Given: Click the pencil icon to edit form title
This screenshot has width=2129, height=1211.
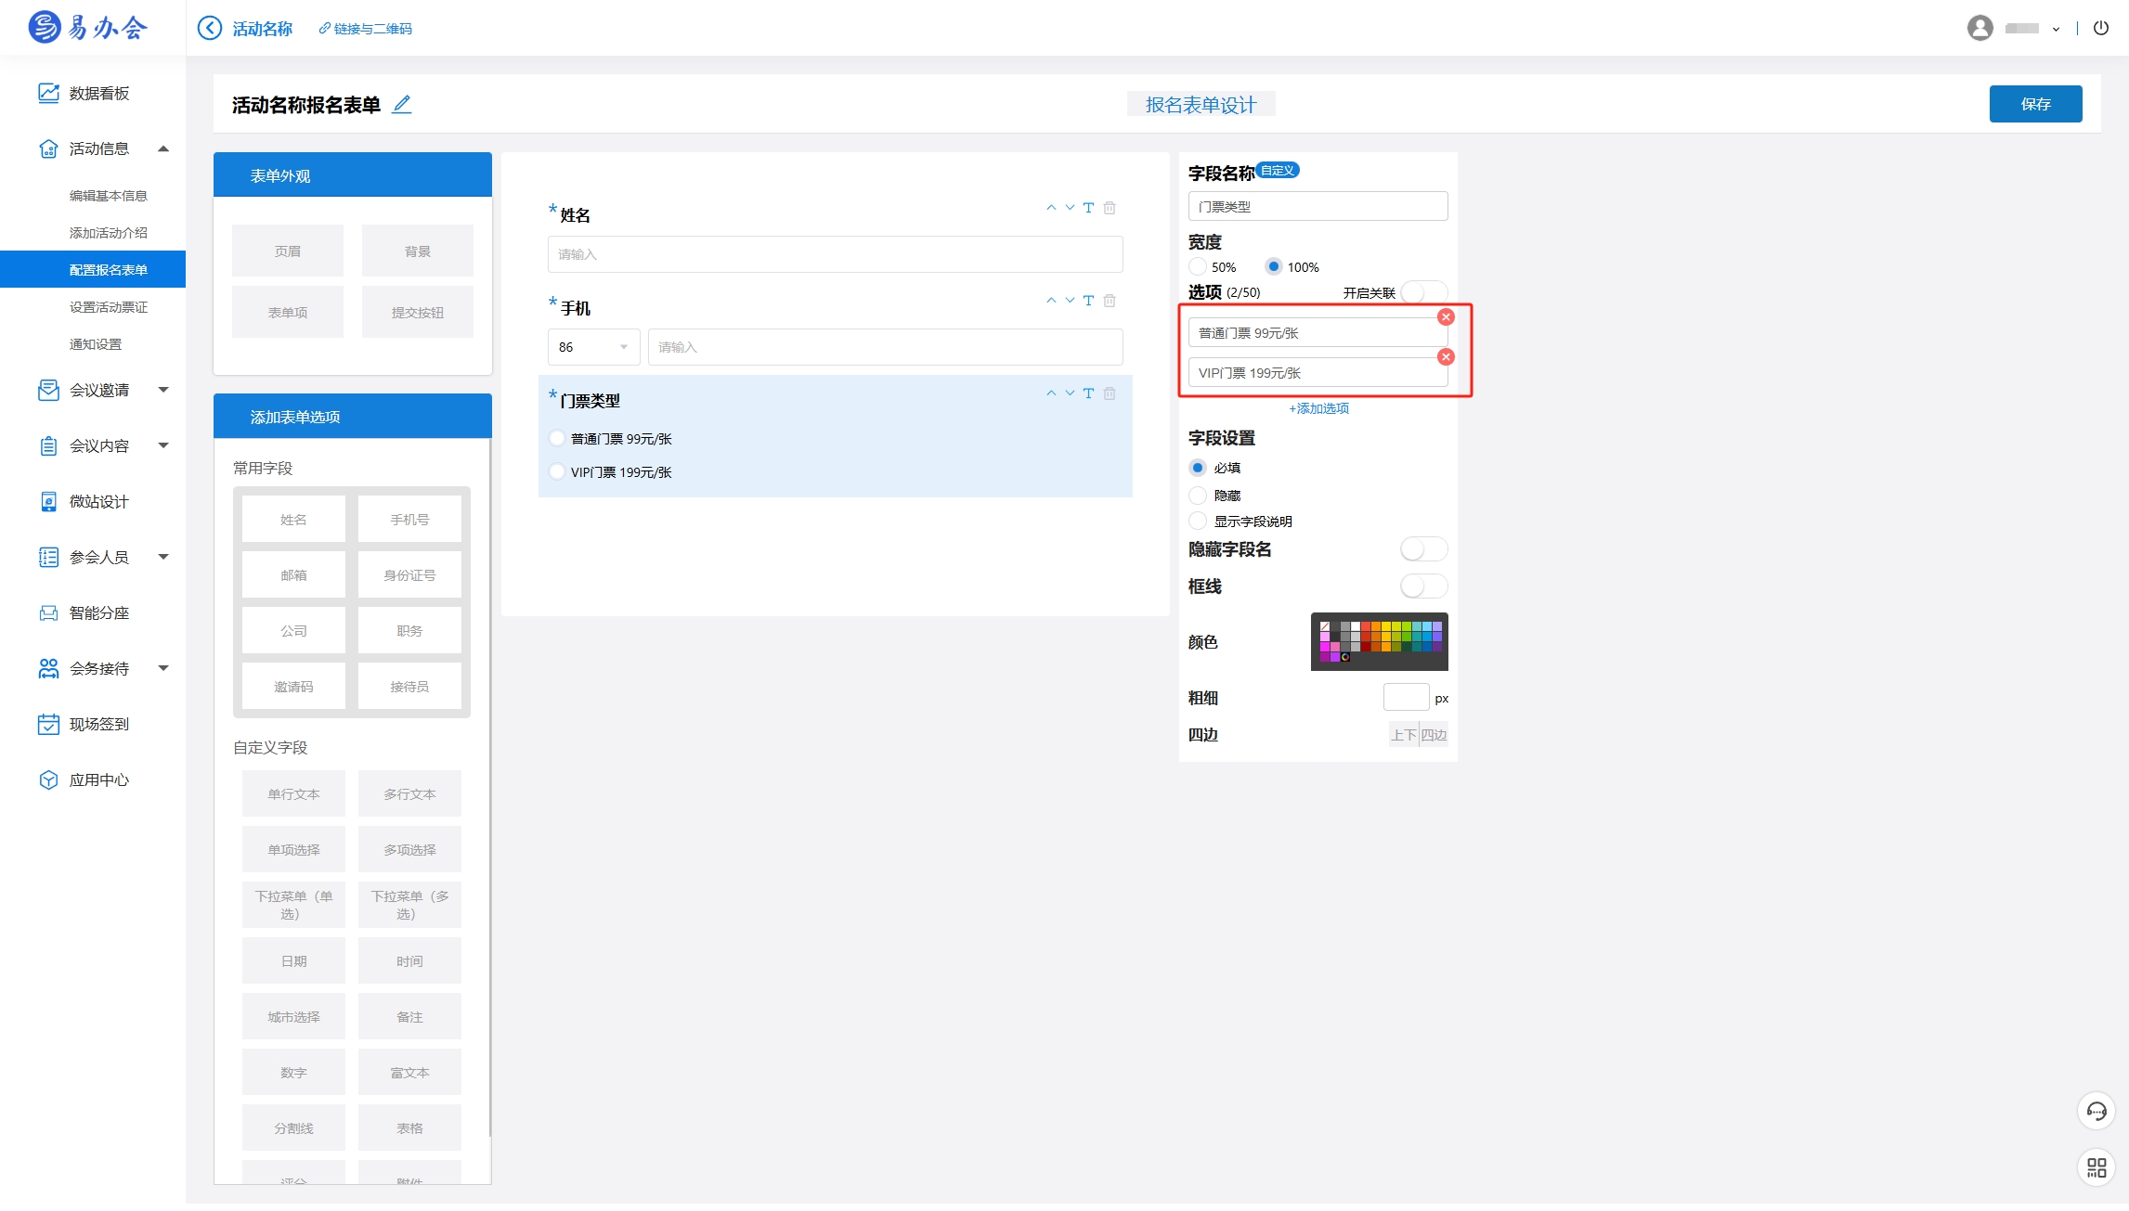Looking at the screenshot, I should click(401, 105).
